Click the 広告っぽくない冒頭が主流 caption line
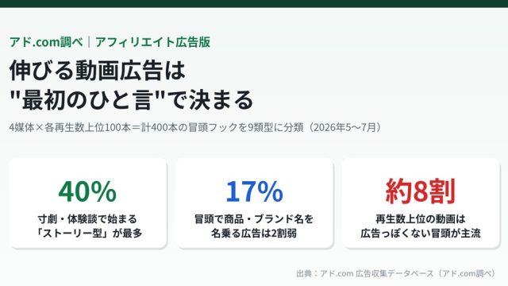Screen dimensions: 508x286 pos(421,233)
